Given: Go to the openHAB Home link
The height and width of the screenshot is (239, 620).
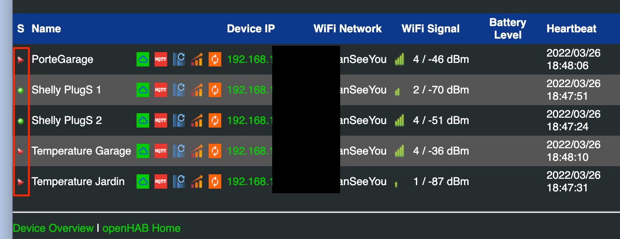Looking at the screenshot, I should point(141,228).
